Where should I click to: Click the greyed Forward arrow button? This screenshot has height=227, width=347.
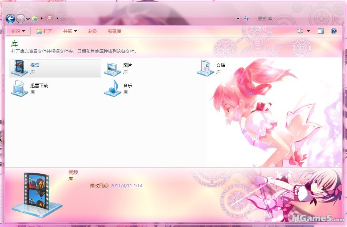20,19
